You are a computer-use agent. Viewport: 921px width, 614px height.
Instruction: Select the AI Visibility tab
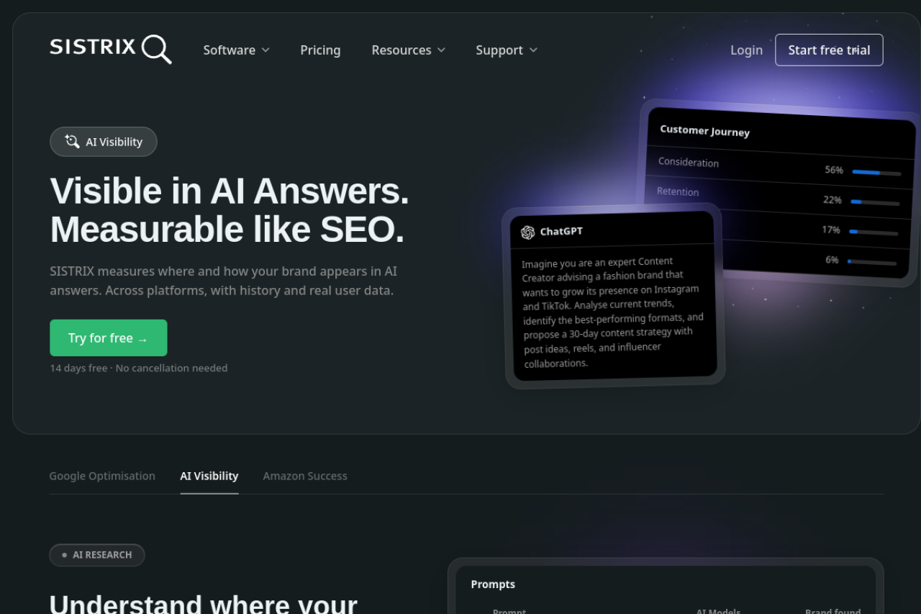click(x=209, y=476)
